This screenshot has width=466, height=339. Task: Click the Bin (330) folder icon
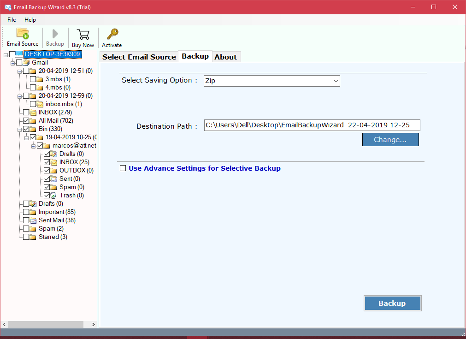pos(33,129)
